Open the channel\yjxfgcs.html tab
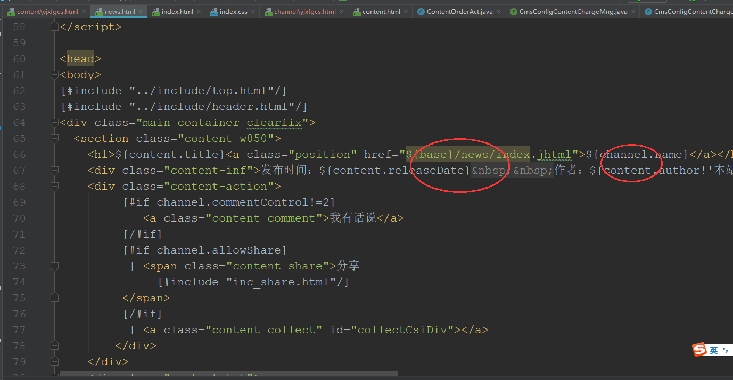 304,12
